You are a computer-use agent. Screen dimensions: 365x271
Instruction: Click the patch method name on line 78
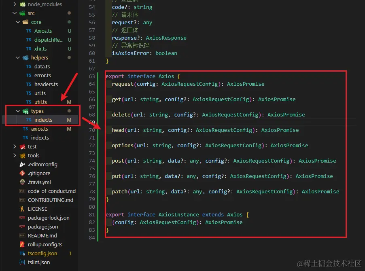point(120,191)
